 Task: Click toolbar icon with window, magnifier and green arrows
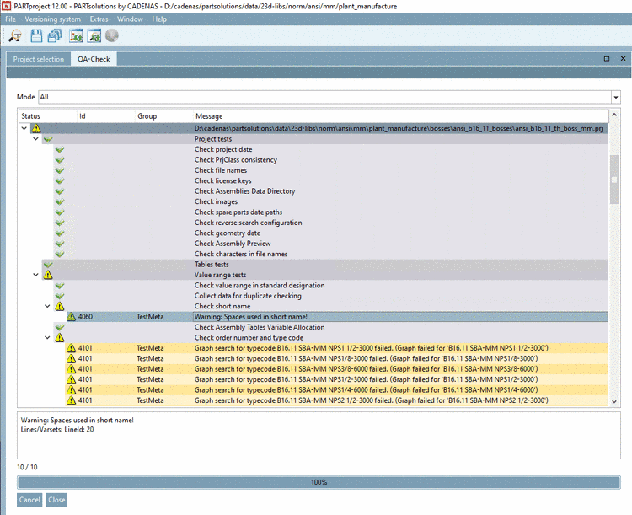point(94,36)
